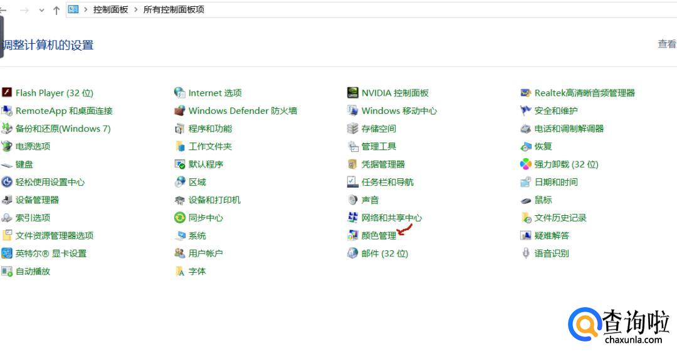The image size is (677, 359).
Task: Click the Flash Player (32 位) icon
Action: [x=7, y=93]
